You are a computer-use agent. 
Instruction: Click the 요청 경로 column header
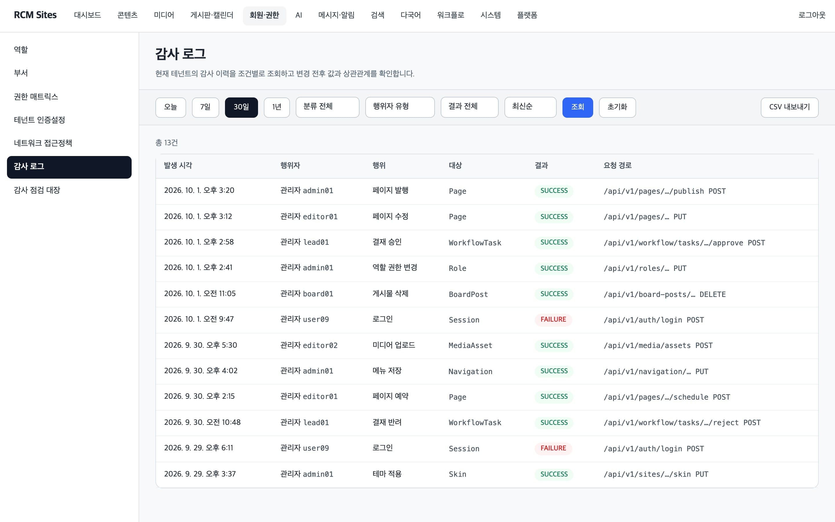pos(617,166)
